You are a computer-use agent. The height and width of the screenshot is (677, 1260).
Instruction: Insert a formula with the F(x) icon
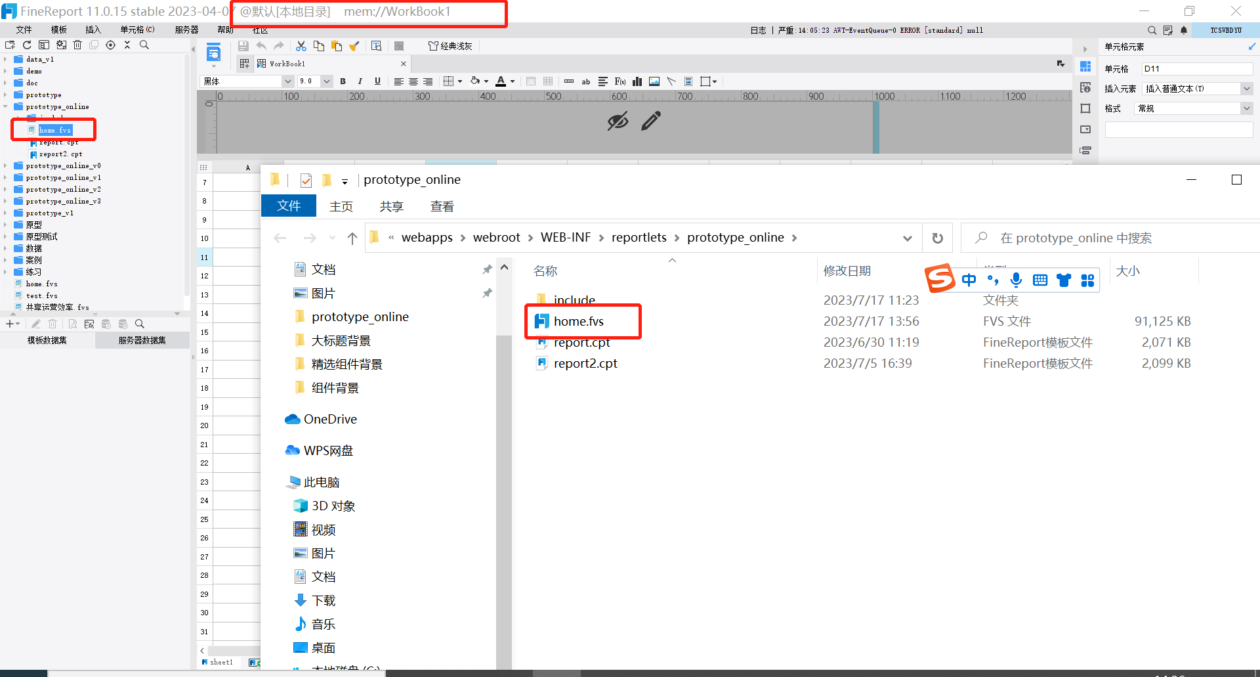click(620, 81)
